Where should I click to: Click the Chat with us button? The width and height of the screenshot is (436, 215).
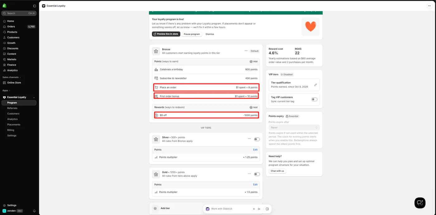pos(277,171)
